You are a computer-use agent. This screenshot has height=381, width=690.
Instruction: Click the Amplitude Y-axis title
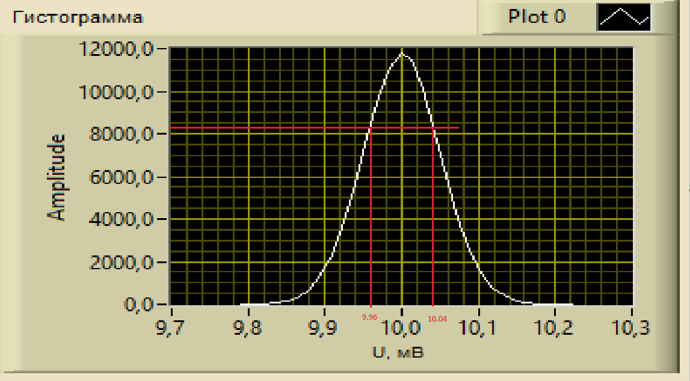coord(57,177)
